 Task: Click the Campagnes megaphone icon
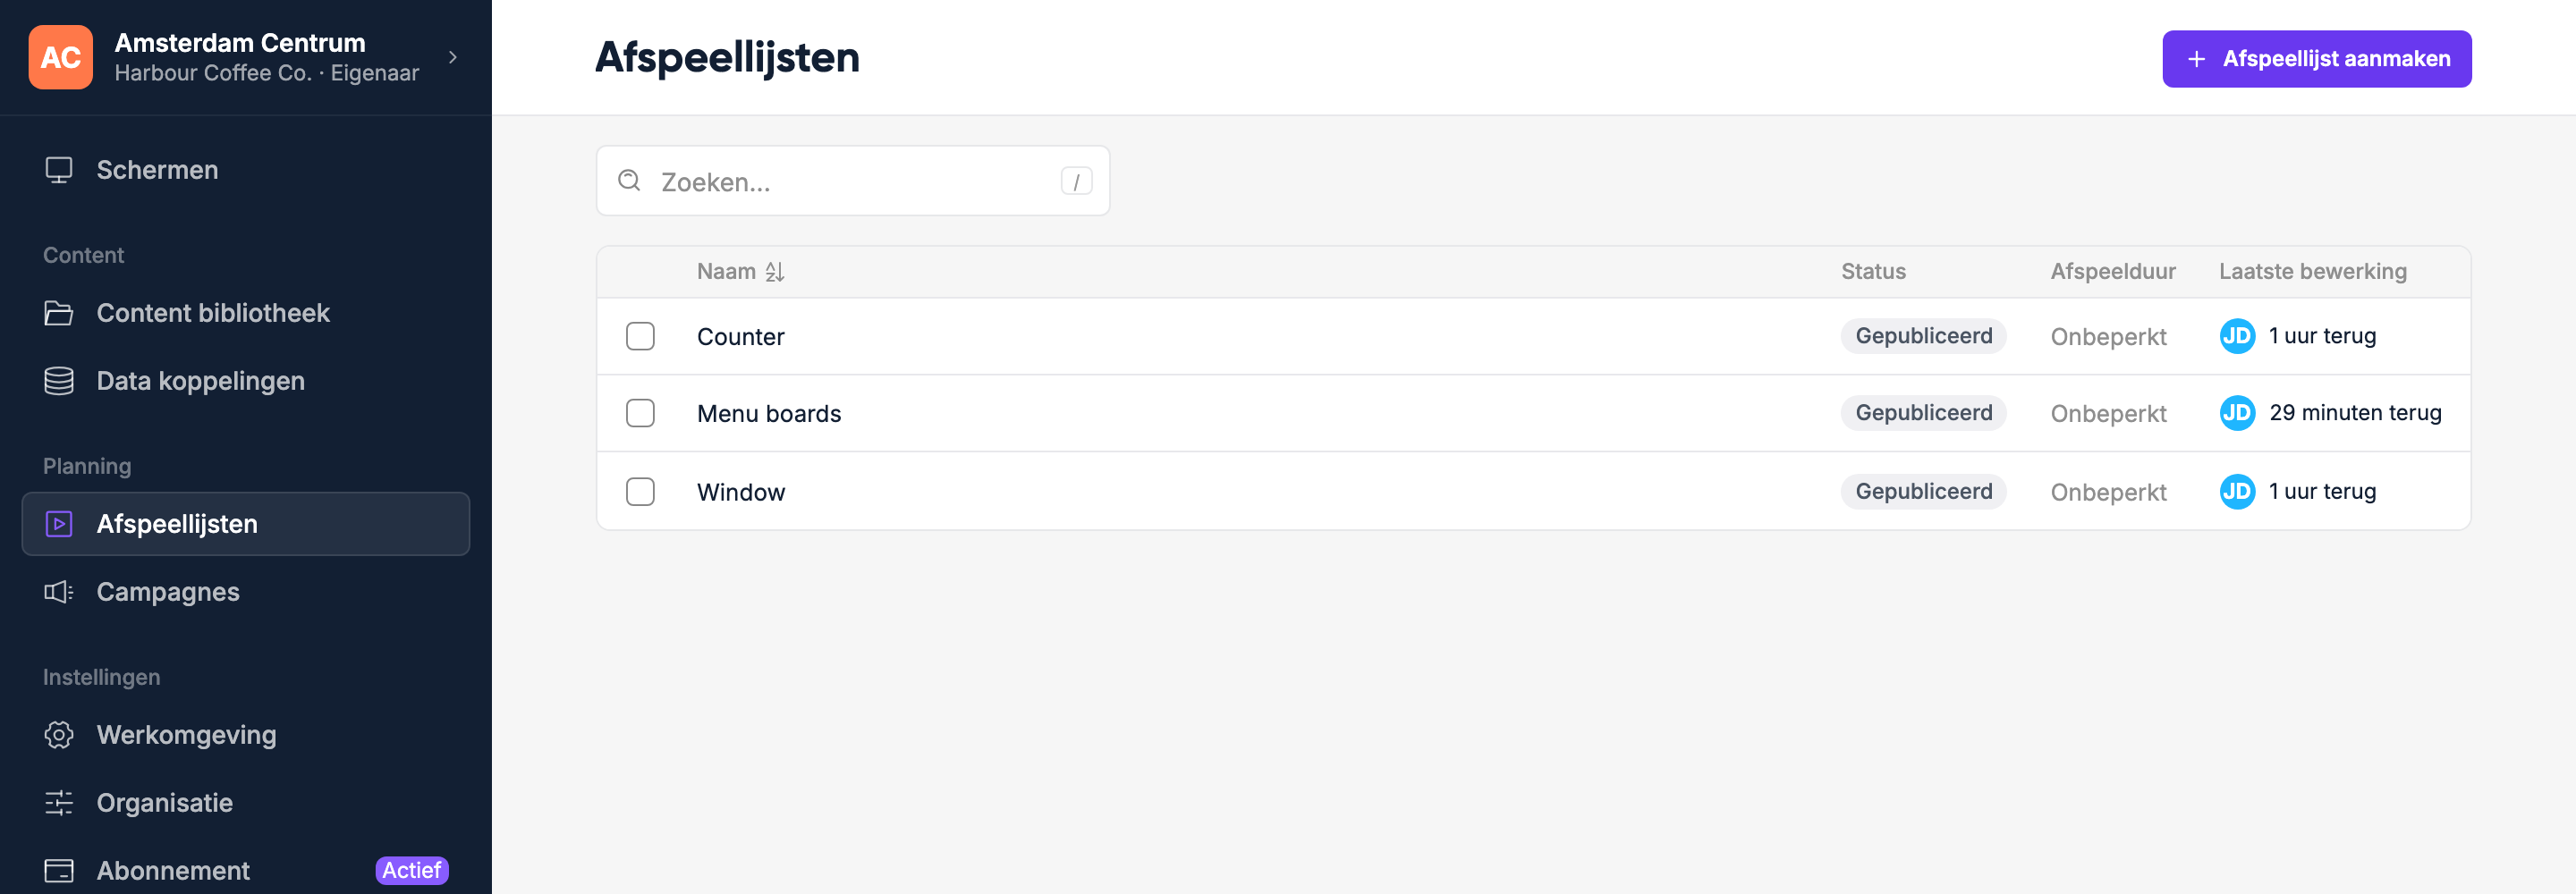59,592
